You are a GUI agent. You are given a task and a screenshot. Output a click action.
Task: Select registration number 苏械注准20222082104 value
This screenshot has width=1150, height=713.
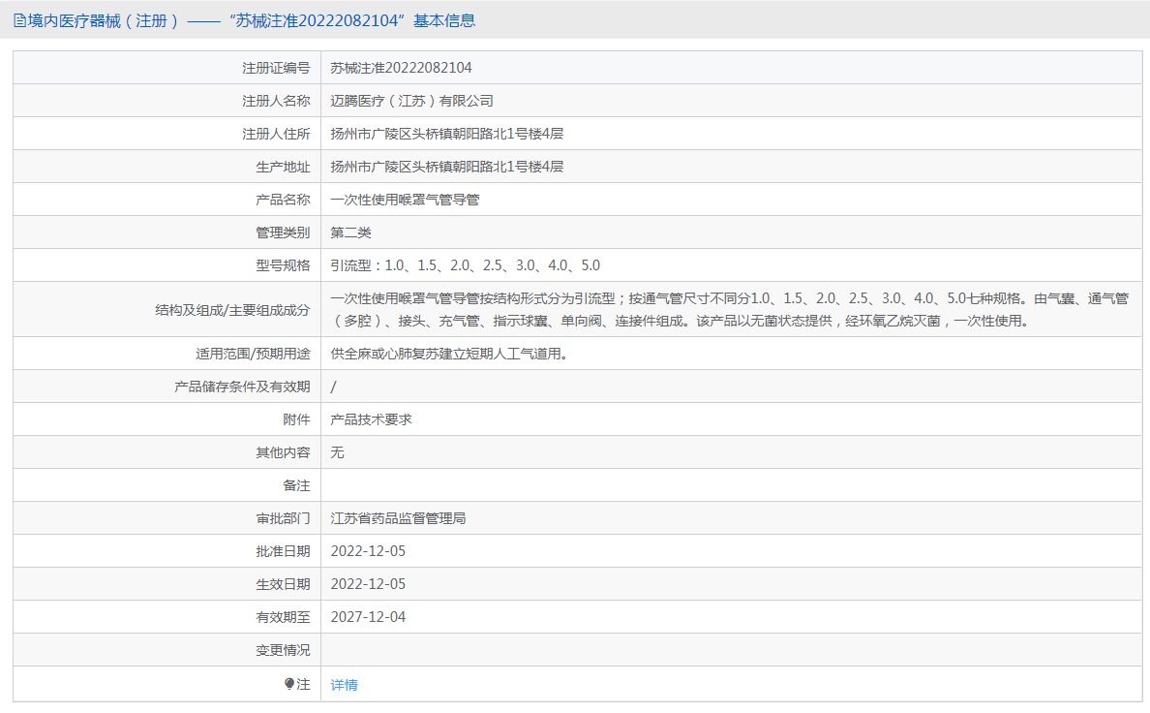(401, 68)
